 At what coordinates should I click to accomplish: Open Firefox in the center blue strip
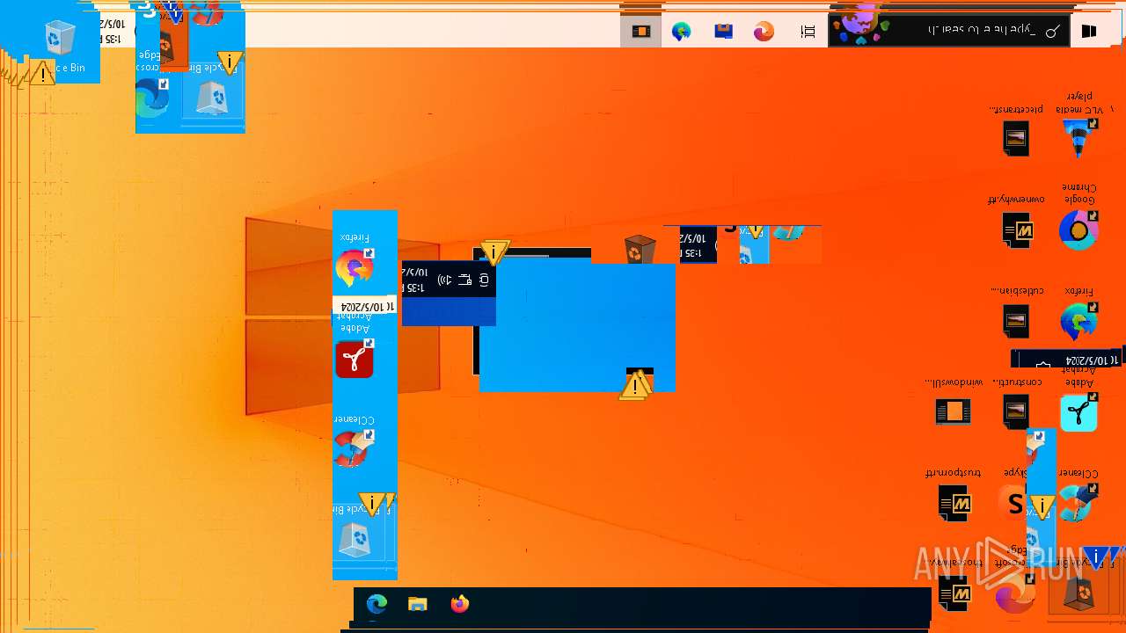354,267
